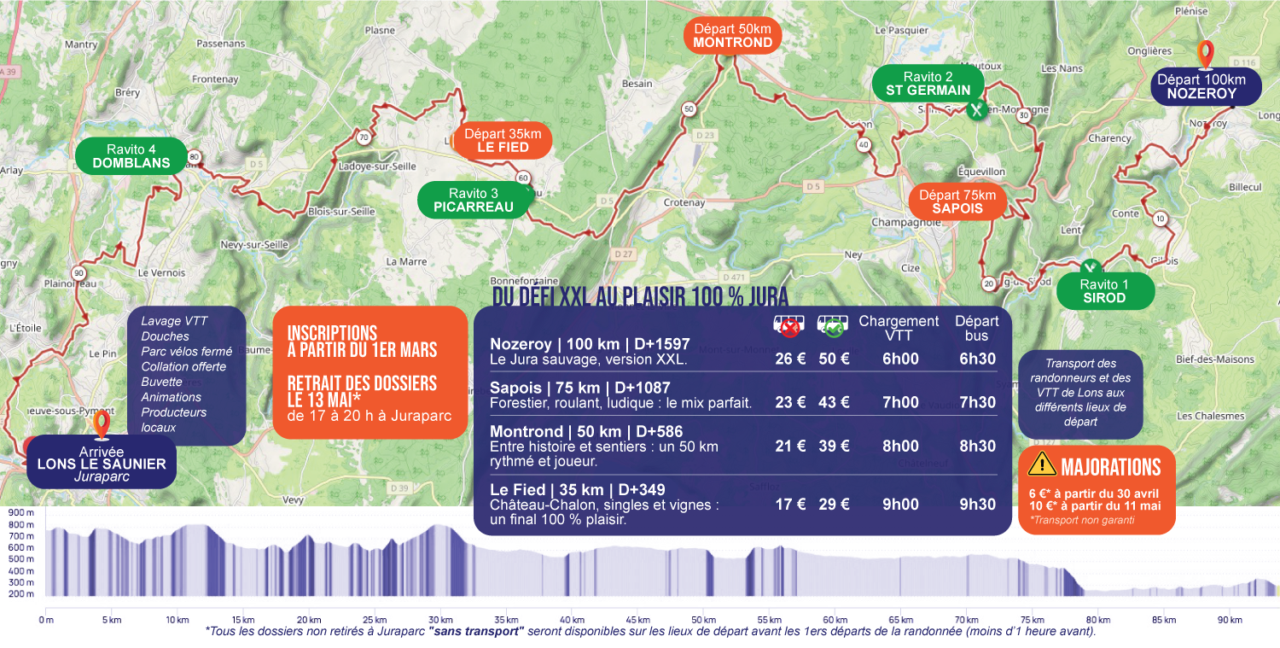Select the Départ 50km Montrond label
This screenshot has height=648, width=1280.
tap(732, 35)
